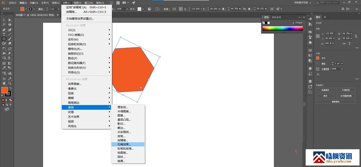361x167 pixels.
Task: Open the Layers panel icon
Action: tap(310, 81)
